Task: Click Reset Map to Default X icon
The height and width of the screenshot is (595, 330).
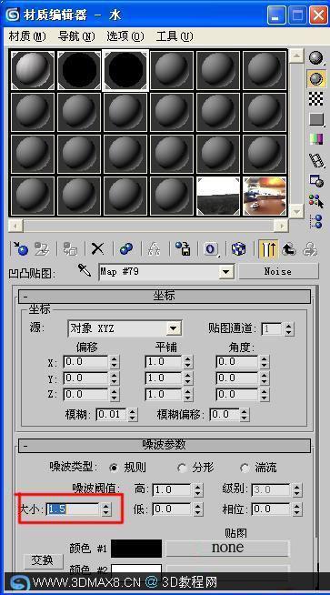Action: coord(97,248)
